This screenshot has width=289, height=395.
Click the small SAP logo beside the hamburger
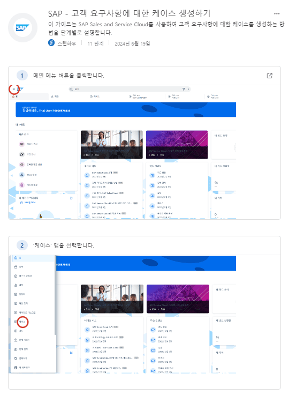click(x=20, y=89)
